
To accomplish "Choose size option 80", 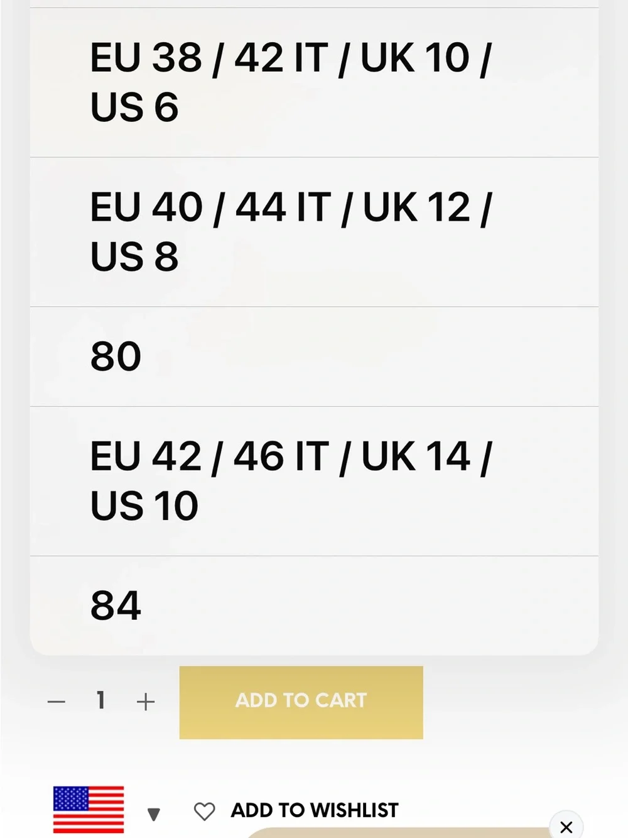I will 314,356.
